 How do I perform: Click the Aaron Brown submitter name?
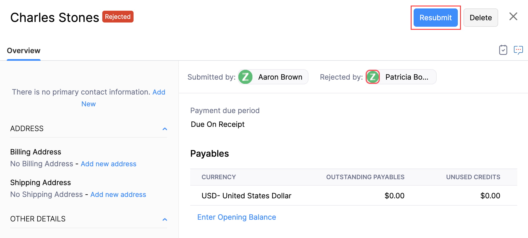coord(280,77)
